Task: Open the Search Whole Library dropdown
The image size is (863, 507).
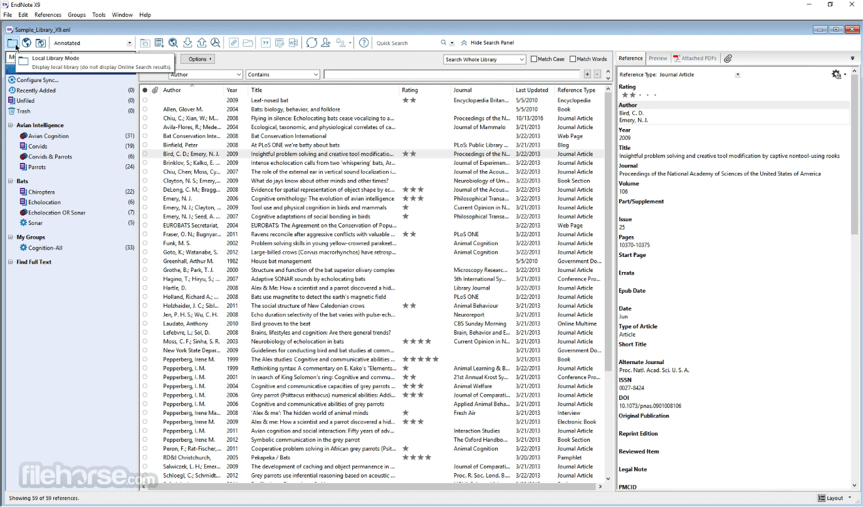Action: 484,59
